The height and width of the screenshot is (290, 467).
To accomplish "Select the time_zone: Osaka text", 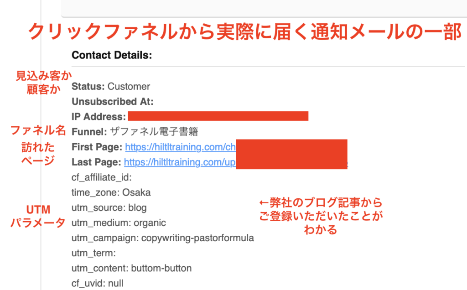I will point(111,192).
